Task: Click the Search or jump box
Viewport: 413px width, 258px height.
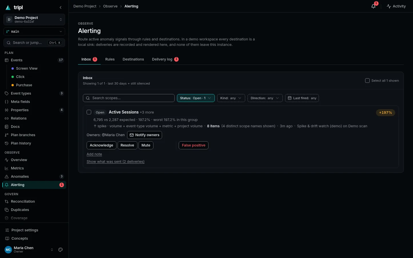Action: [34, 43]
